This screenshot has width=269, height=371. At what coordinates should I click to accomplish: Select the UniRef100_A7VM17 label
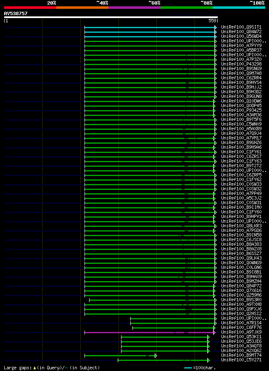click(241, 138)
